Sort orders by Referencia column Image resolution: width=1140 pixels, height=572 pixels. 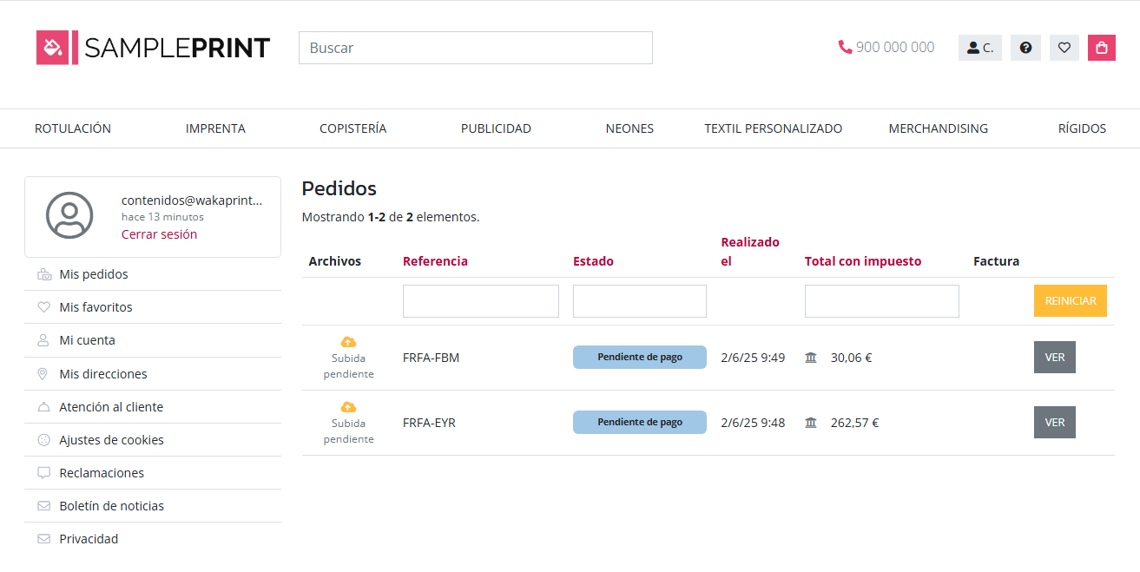[435, 261]
